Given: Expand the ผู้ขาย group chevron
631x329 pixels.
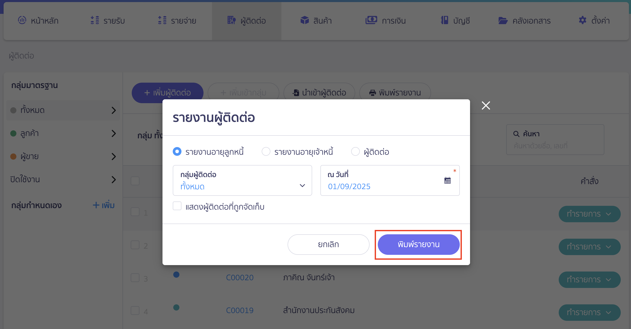Looking at the screenshot, I should (114, 157).
